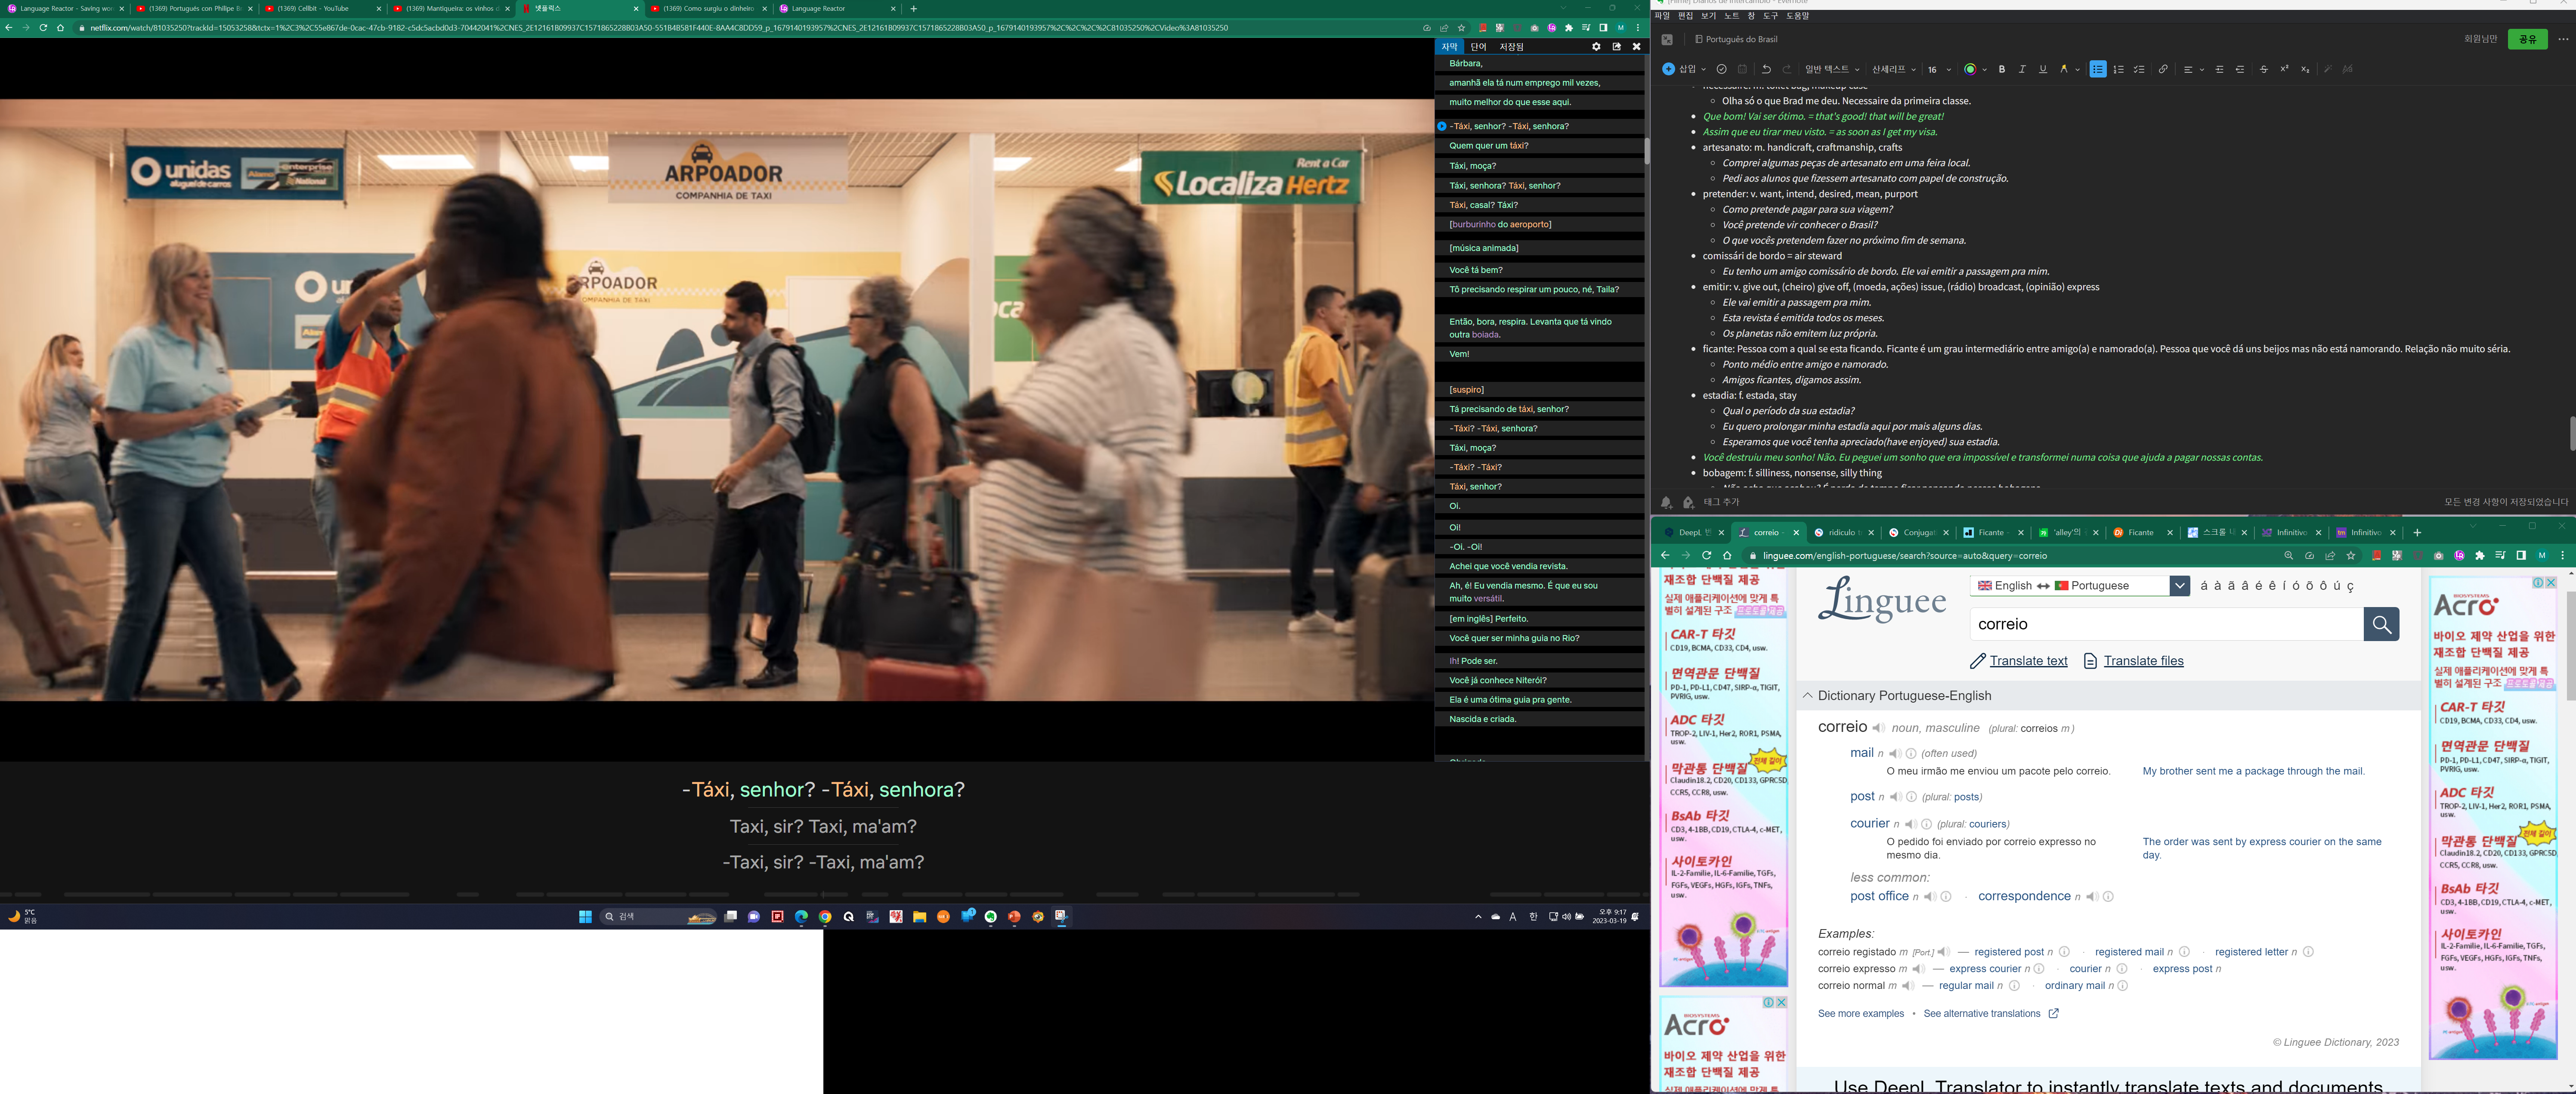Open Evernote's 편집 menu

(x=1685, y=16)
